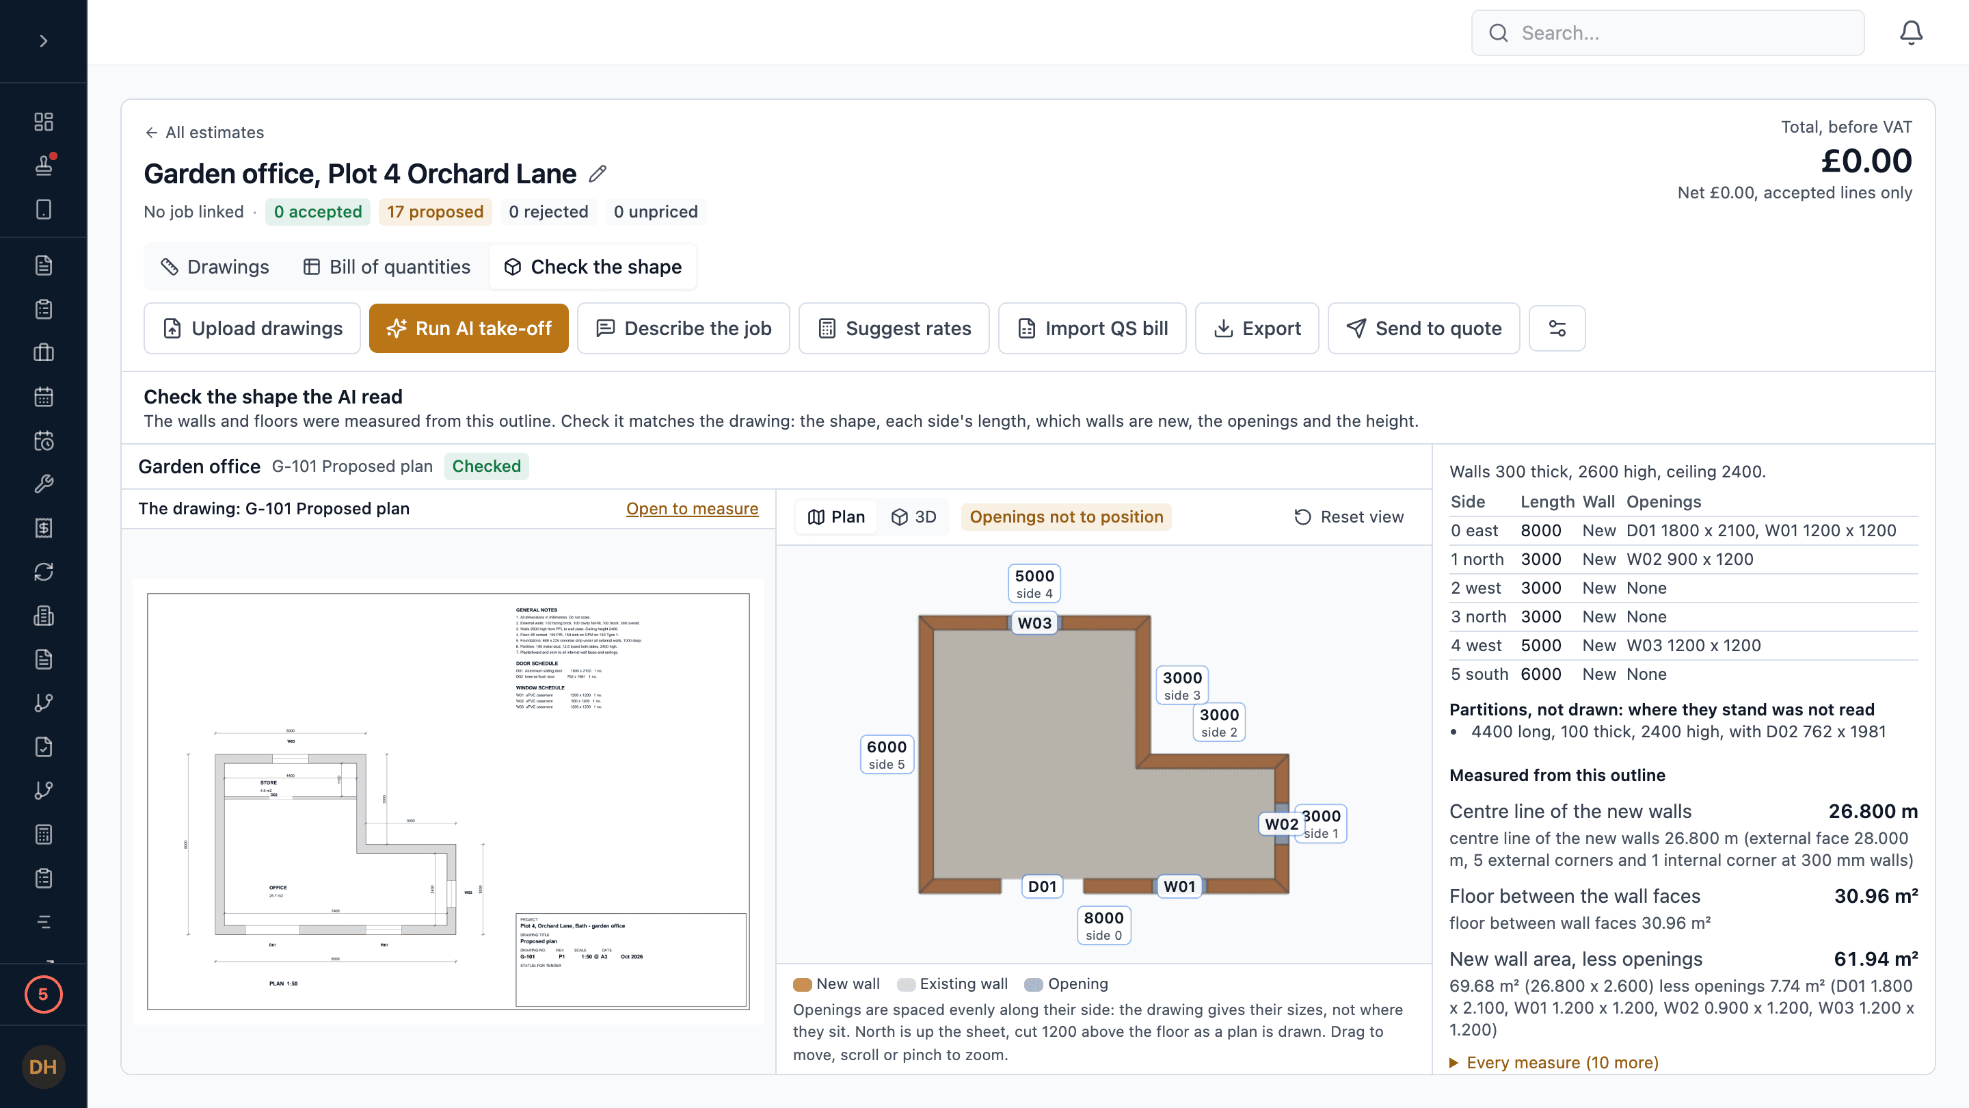Click the 8000 side 0 dimension label

pyautogui.click(x=1103, y=925)
